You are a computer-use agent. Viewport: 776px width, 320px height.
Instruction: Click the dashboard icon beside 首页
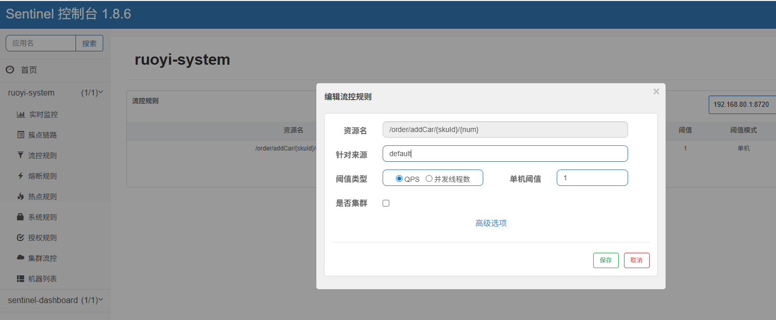point(10,70)
